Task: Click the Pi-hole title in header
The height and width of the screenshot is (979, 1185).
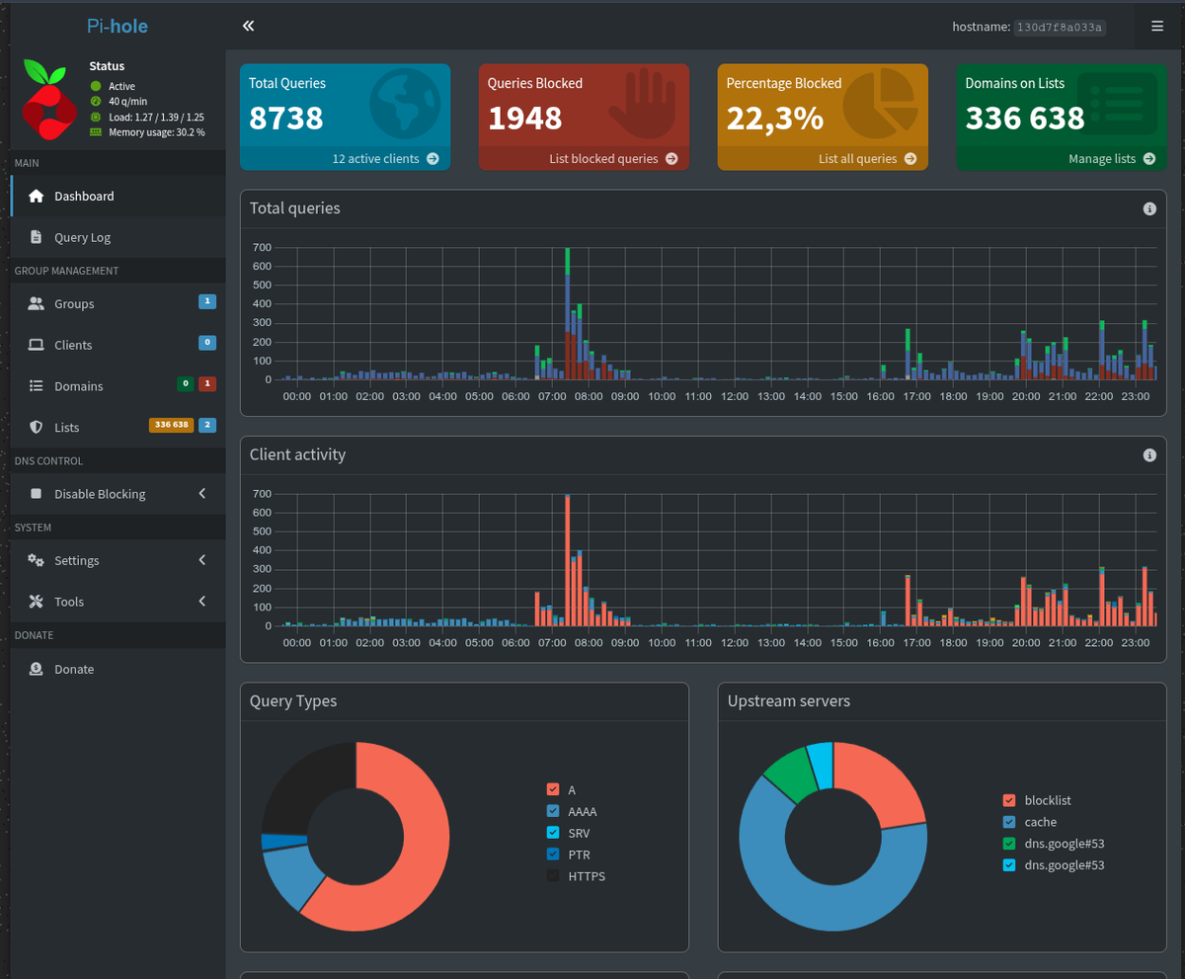Action: (x=118, y=26)
